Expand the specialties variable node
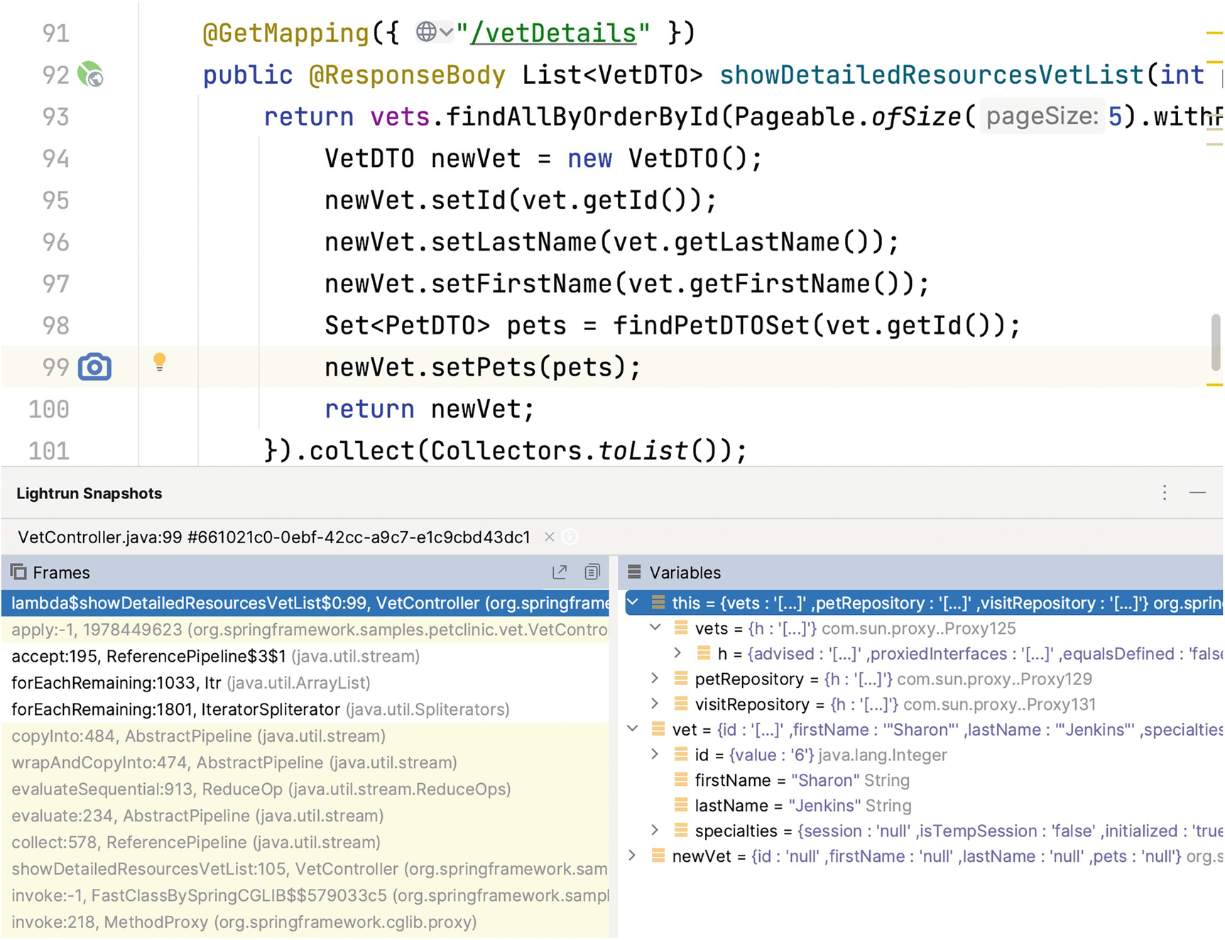Image resolution: width=1225 pixels, height=940 pixels. (655, 831)
